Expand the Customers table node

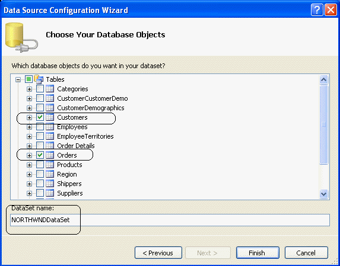tap(29, 117)
